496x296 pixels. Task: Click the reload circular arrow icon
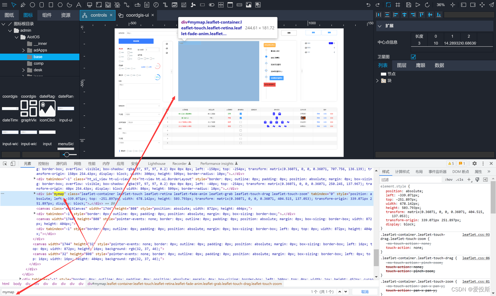[x=427, y=5]
